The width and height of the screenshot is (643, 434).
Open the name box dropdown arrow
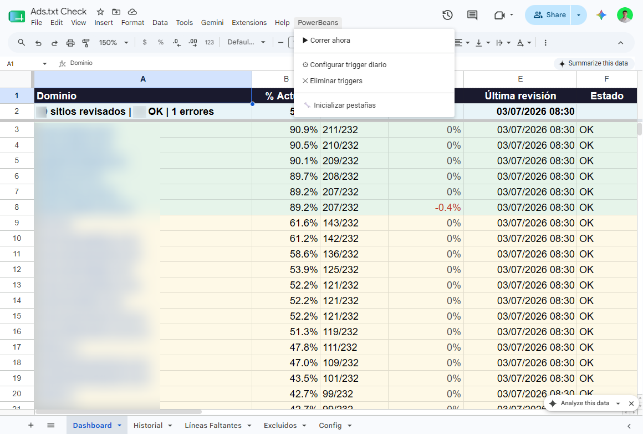click(x=45, y=64)
